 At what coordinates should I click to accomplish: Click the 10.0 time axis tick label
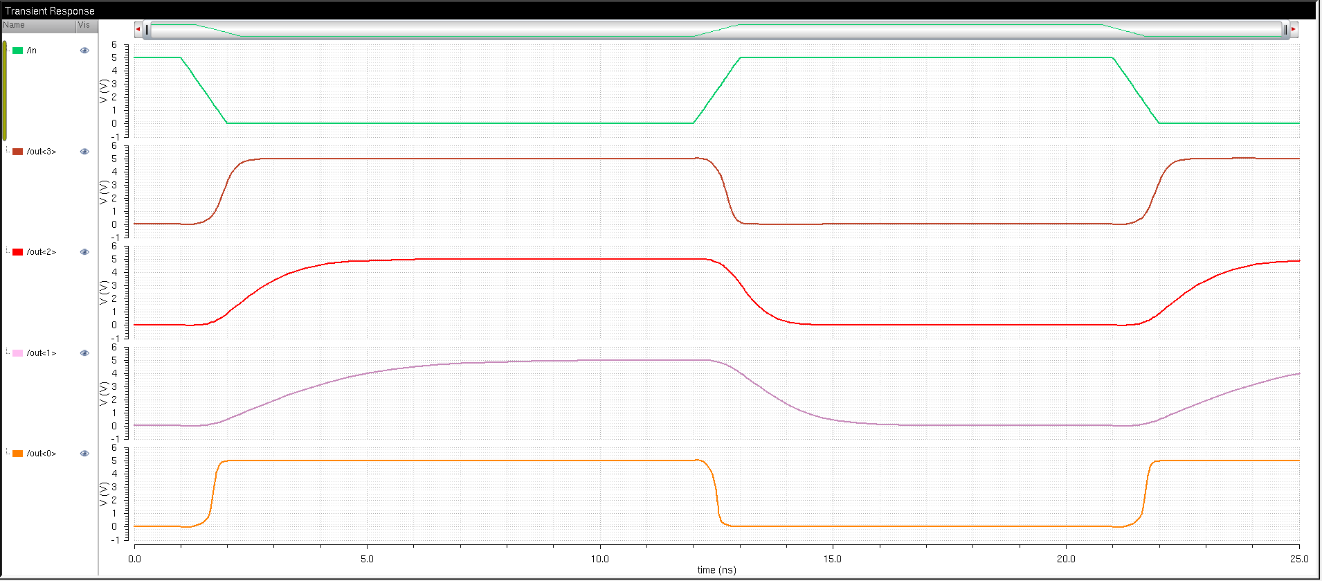[x=600, y=559]
